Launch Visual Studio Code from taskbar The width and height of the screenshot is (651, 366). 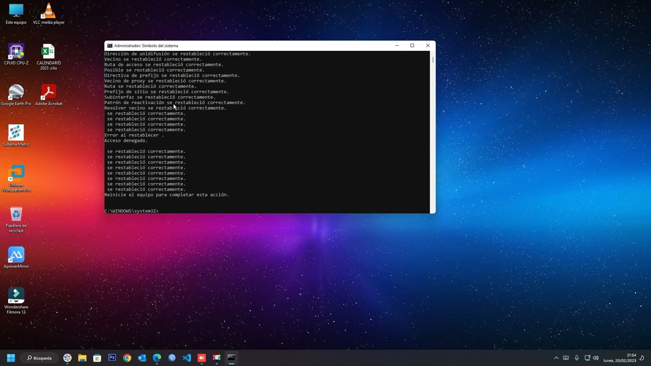[x=187, y=358]
